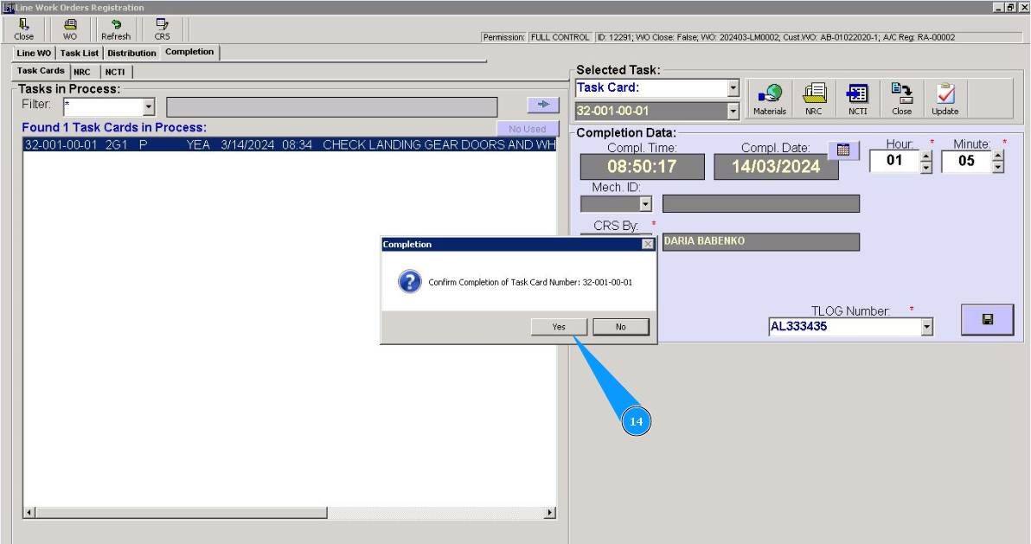
Task: Click the window title bar app icon
Action: coord(9,8)
